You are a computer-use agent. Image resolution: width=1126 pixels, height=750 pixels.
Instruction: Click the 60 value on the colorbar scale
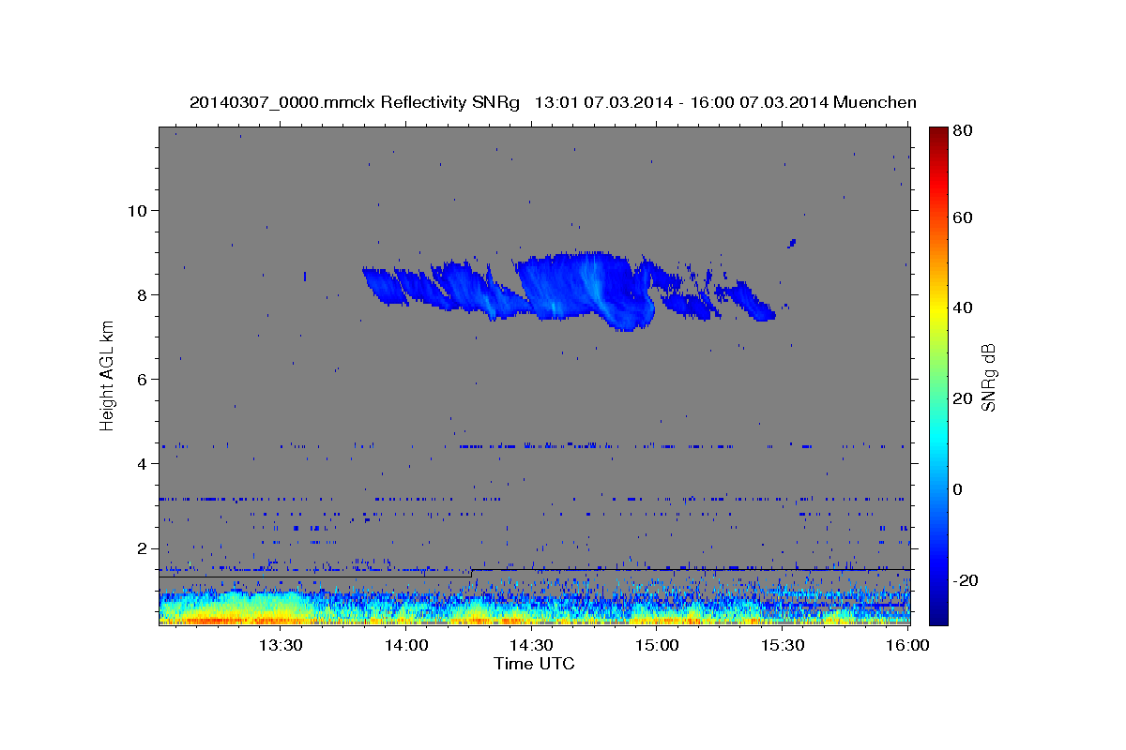[x=963, y=217]
